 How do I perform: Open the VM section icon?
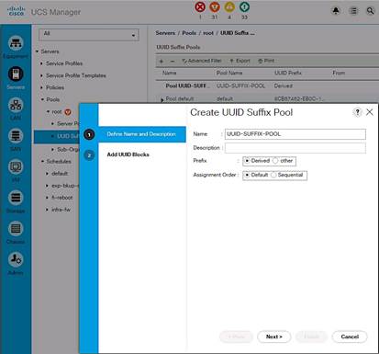point(16,166)
